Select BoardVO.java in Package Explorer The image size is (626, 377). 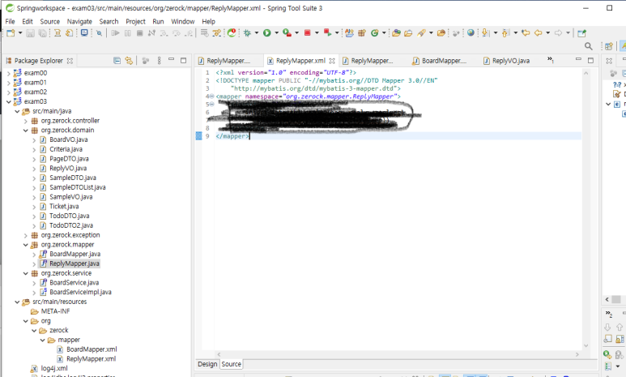click(x=68, y=139)
